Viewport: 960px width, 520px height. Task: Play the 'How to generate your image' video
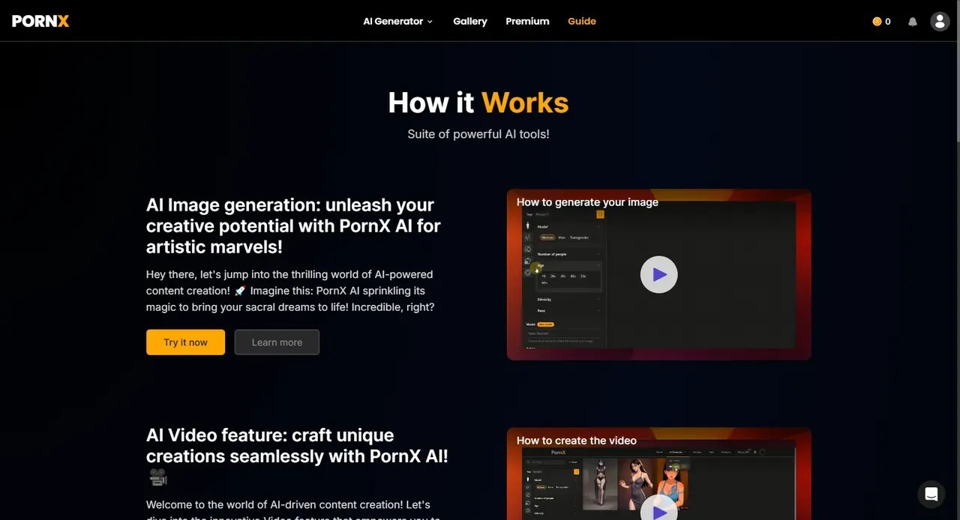(658, 275)
